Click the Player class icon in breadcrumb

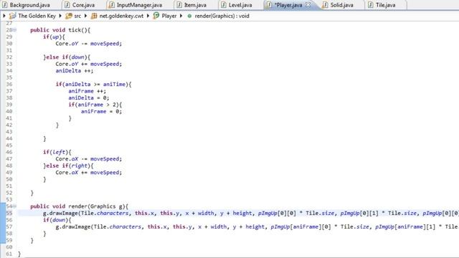pyautogui.click(x=156, y=16)
